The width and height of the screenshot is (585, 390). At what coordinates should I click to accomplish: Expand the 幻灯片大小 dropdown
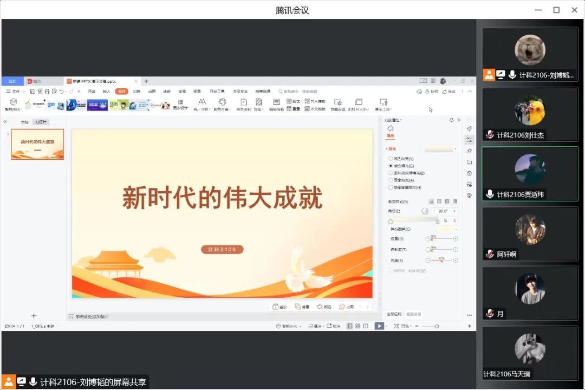(358, 109)
